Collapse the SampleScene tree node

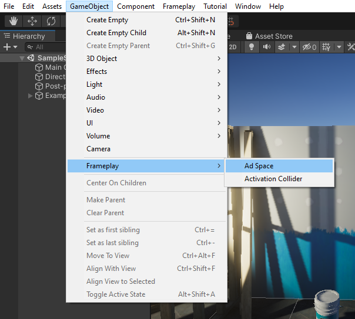(22, 58)
